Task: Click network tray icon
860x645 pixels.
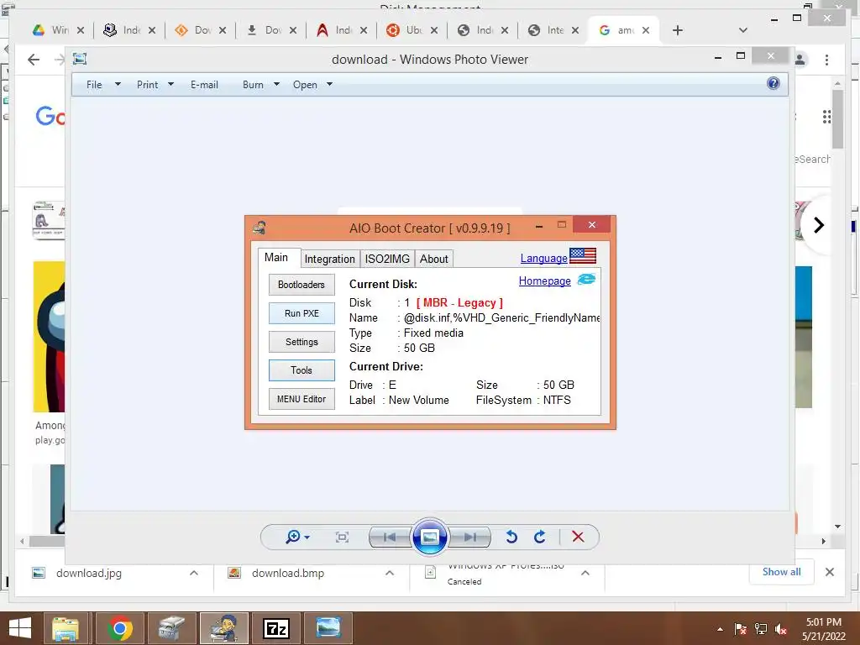Action: click(x=761, y=629)
